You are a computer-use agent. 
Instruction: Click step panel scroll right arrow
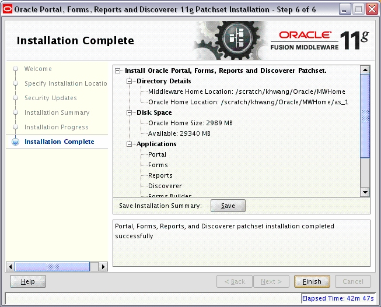tap(103, 267)
